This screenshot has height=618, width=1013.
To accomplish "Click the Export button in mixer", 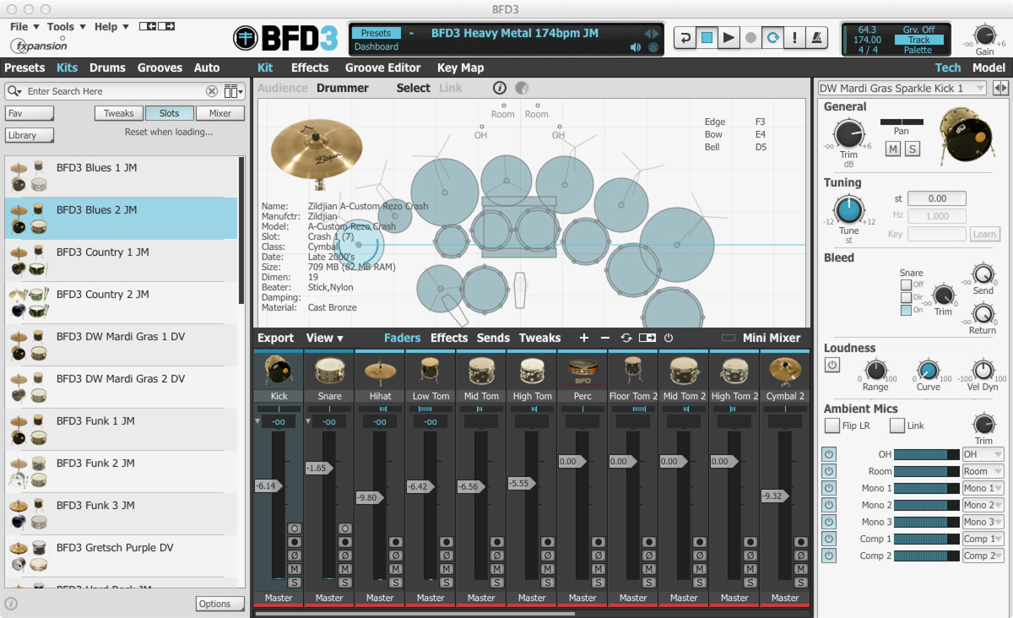I will (276, 338).
